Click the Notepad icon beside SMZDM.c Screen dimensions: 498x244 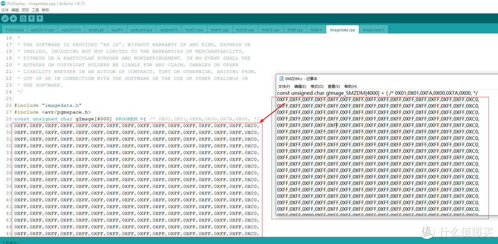[x=280, y=79]
